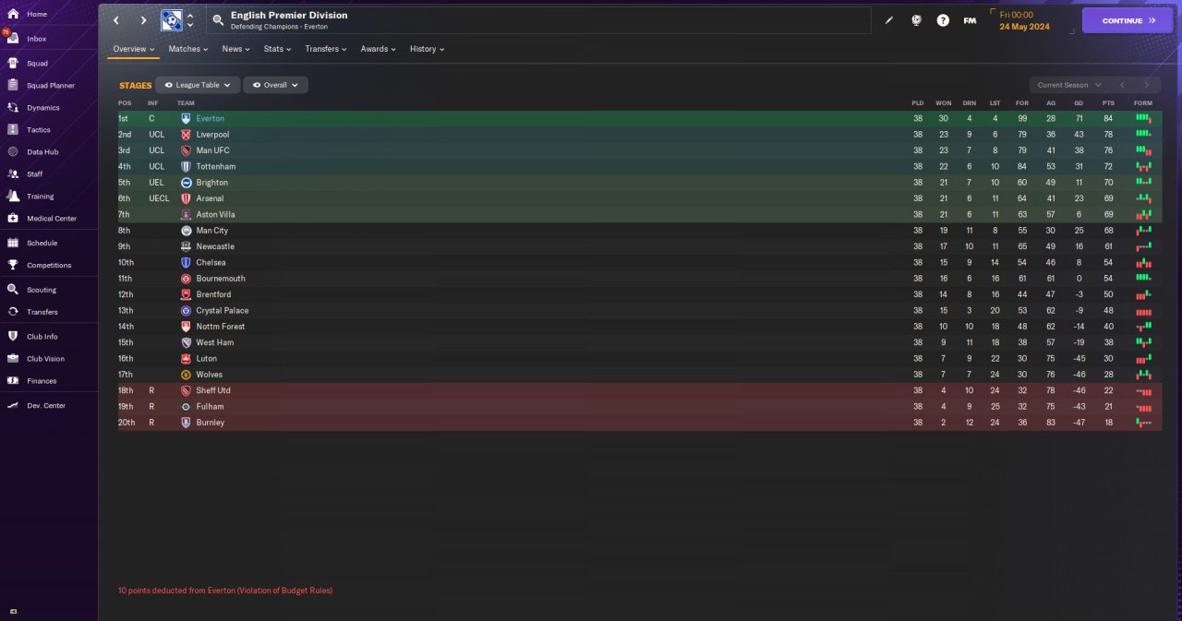The image size is (1182, 621).
Task: Select the Burnley row
Action: (638, 423)
